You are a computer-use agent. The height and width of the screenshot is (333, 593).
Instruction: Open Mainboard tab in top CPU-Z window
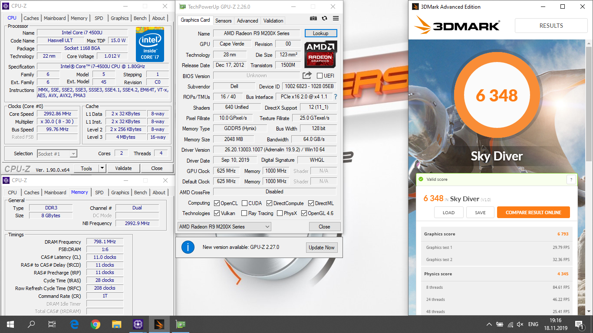55,18
